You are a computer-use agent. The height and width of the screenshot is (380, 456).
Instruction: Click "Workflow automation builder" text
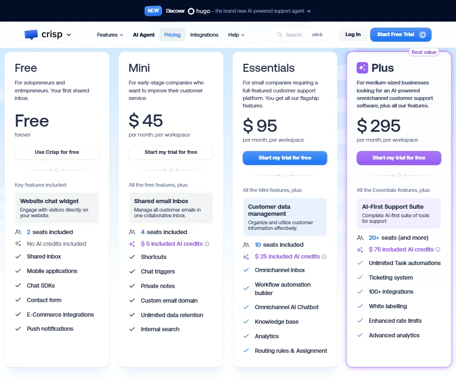[283, 289]
